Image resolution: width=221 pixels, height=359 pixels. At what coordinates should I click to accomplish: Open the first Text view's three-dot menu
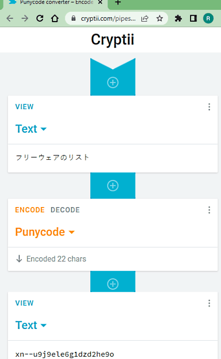209,107
